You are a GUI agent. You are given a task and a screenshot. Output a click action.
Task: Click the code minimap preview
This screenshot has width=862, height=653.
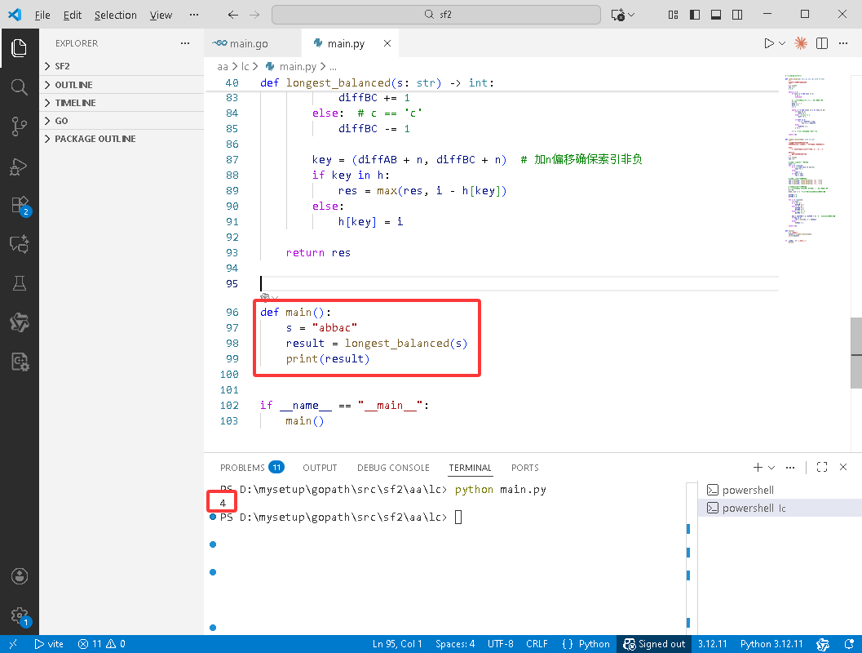click(810, 159)
